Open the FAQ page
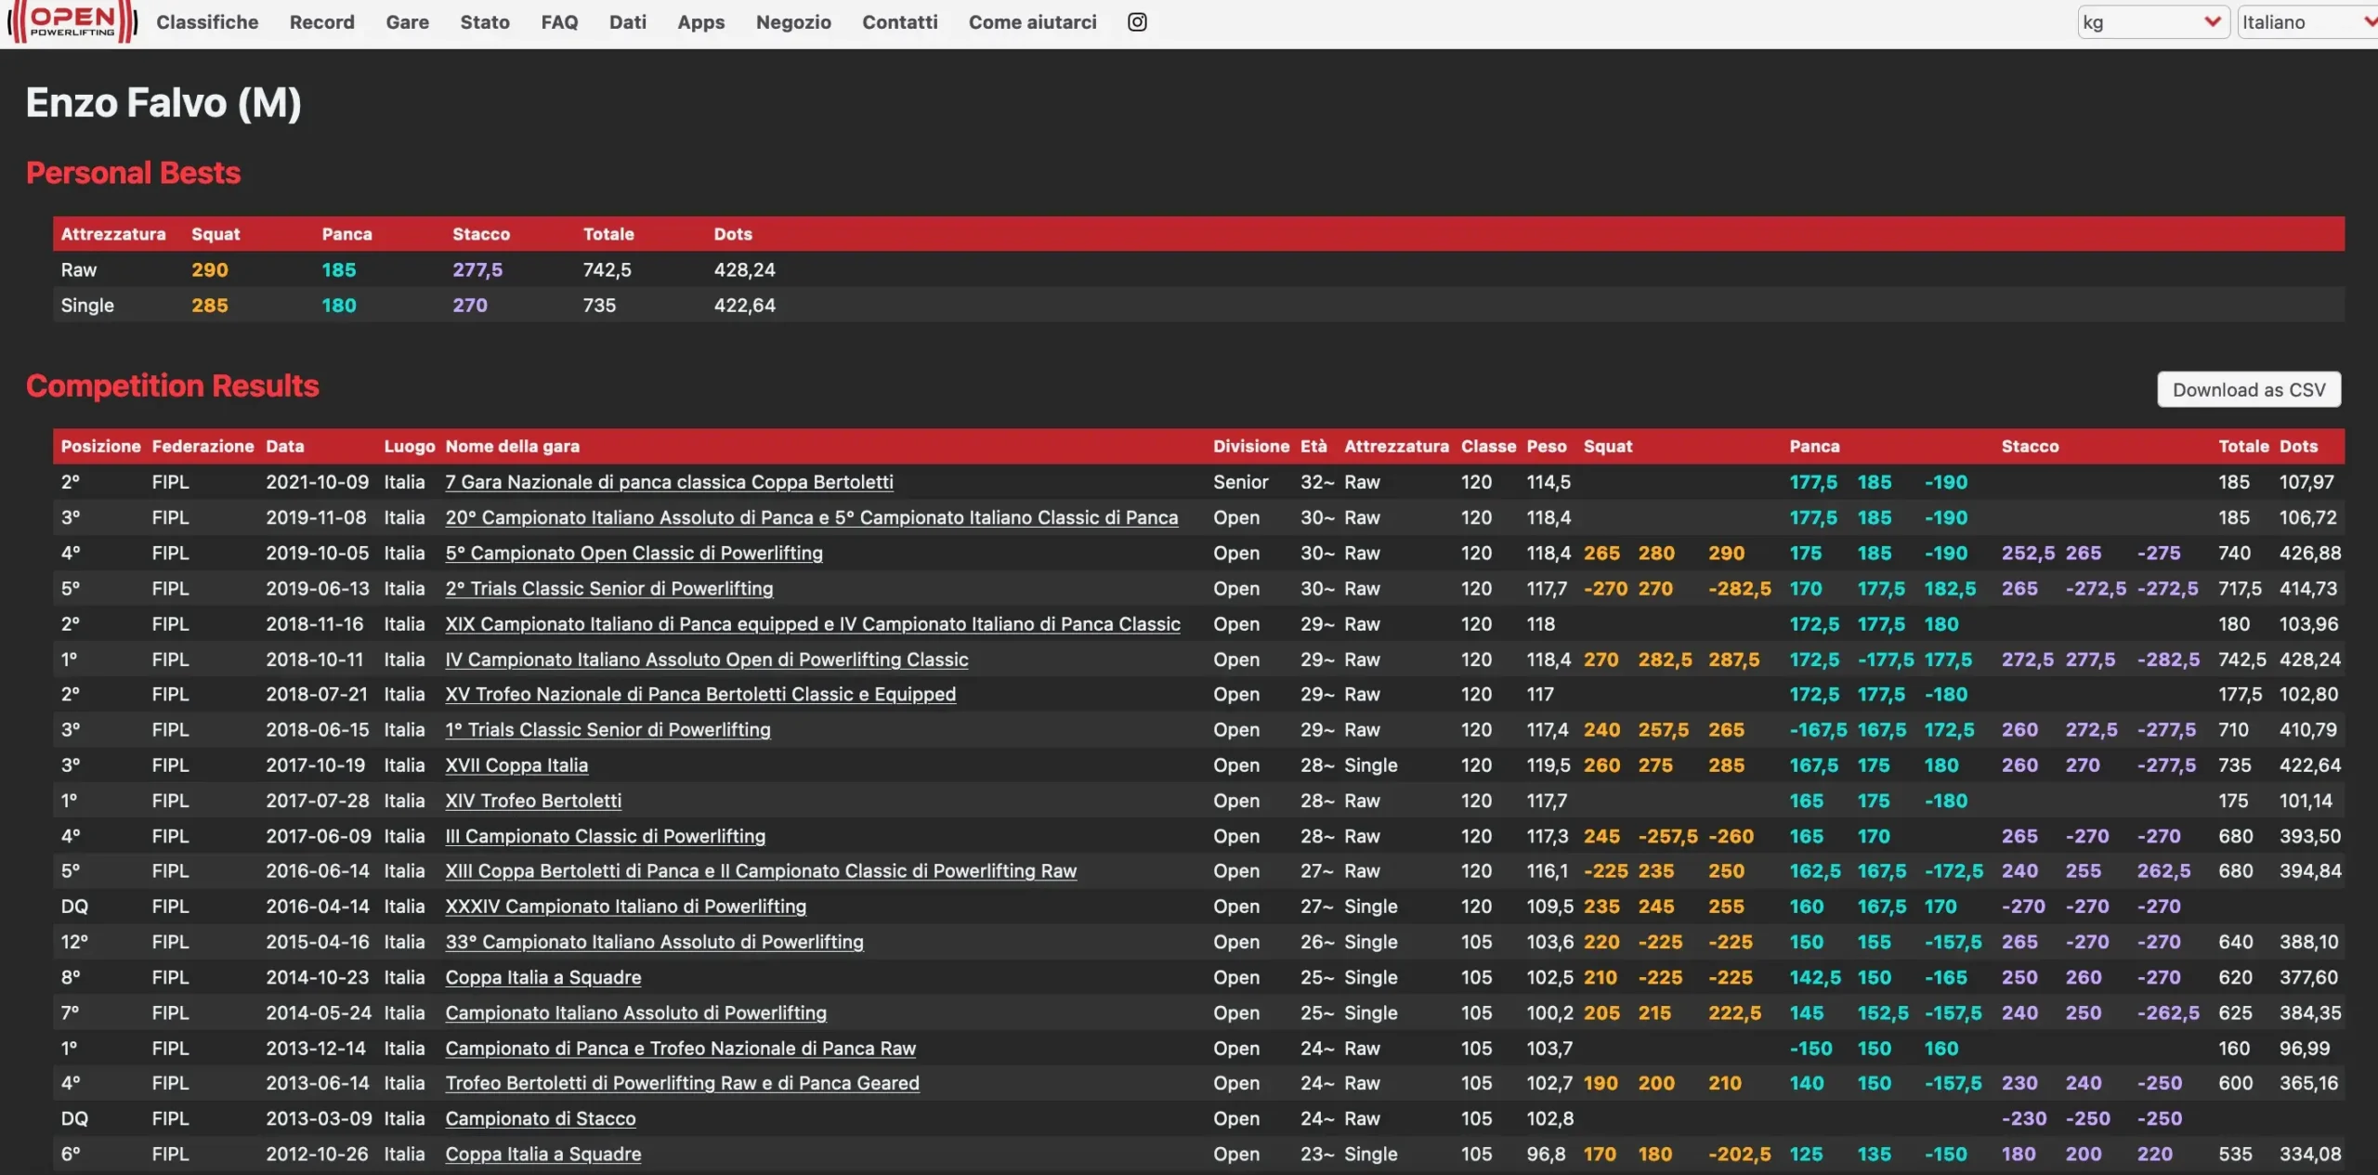The height and width of the screenshot is (1175, 2378). coord(559,22)
